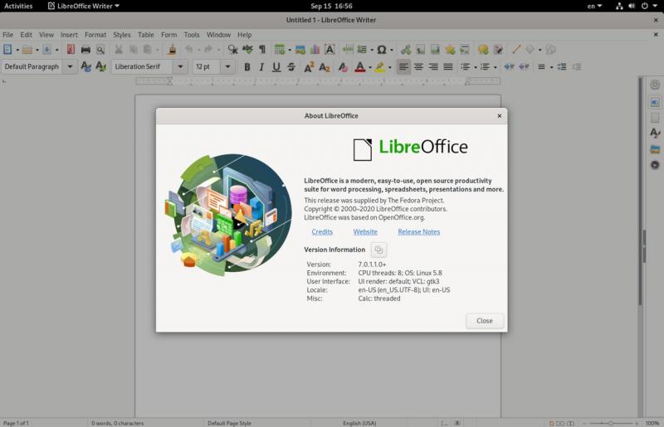
Task: Open the Release Notes link
Action: pos(419,232)
